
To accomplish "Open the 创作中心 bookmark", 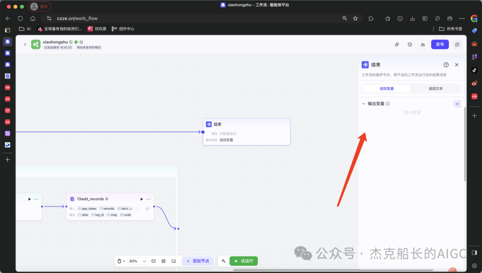I will click(x=123, y=29).
